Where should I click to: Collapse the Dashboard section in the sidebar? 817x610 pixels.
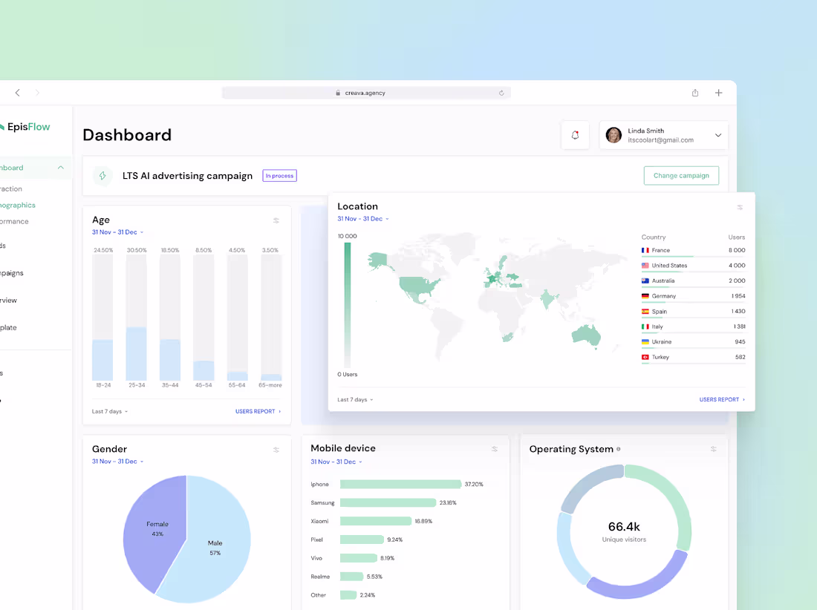[x=60, y=168]
